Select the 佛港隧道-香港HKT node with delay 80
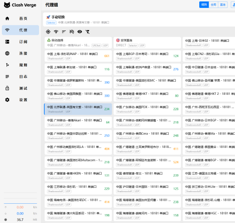 (x=147, y=96)
